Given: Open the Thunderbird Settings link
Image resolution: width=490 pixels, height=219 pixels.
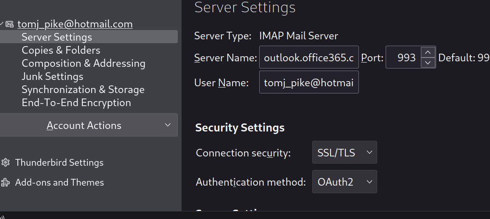Looking at the screenshot, I should (x=59, y=163).
